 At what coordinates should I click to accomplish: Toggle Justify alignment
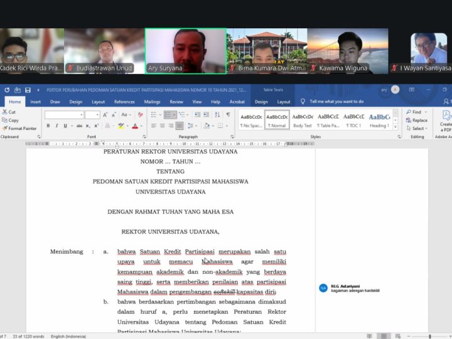[x=180, y=126]
